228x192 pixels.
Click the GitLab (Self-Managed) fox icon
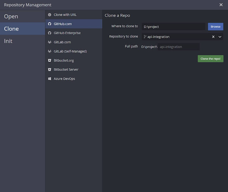coord(50,51)
